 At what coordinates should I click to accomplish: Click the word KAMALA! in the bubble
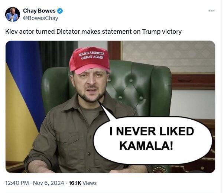[x=146, y=146]
